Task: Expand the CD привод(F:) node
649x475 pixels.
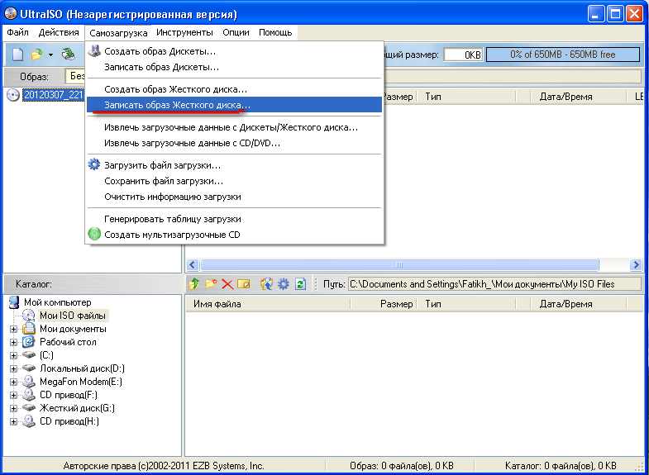Action: click(14, 395)
